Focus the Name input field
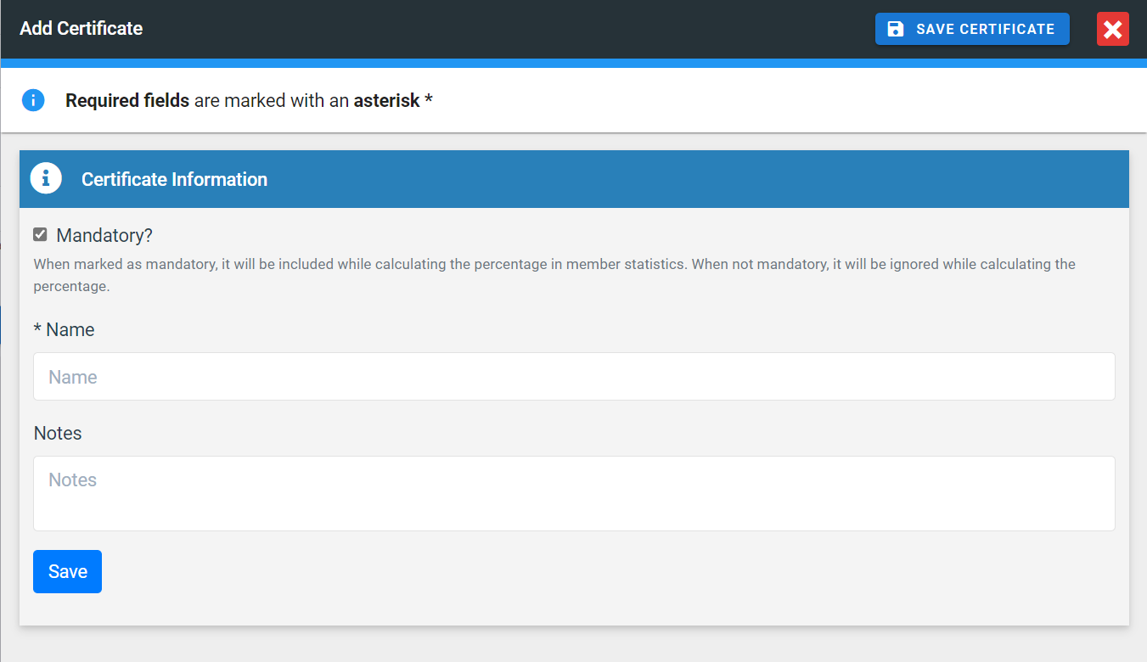 click(574, 377)
